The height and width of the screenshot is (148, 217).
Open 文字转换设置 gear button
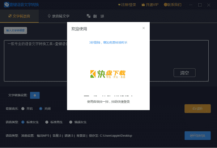[x=35, y=95]
